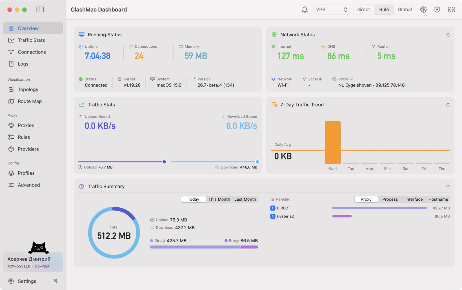
Task: Refresh the Traffic Summary panel
Action: pyautogui.click(x=448, y=187)
